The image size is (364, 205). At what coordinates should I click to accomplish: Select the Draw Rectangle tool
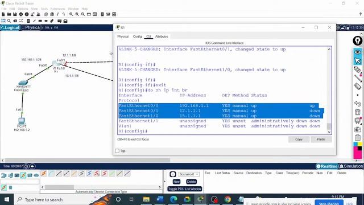(40, 21)
